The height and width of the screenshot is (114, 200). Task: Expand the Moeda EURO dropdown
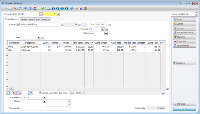[106, 34]
